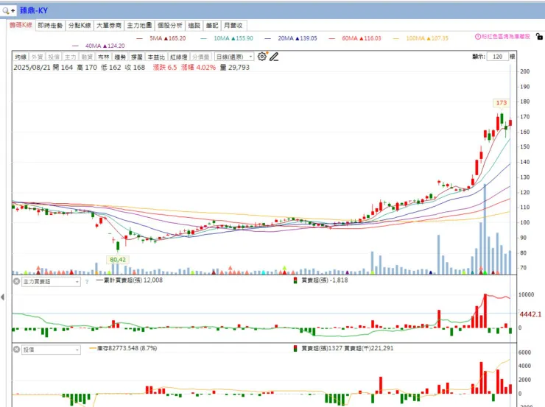
Task: Close the 主力買賣超 indicator panel
Action: (16, 281)
